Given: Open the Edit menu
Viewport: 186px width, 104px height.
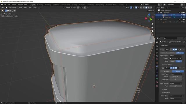Looking at the screenshot, I should pos(9,5).
